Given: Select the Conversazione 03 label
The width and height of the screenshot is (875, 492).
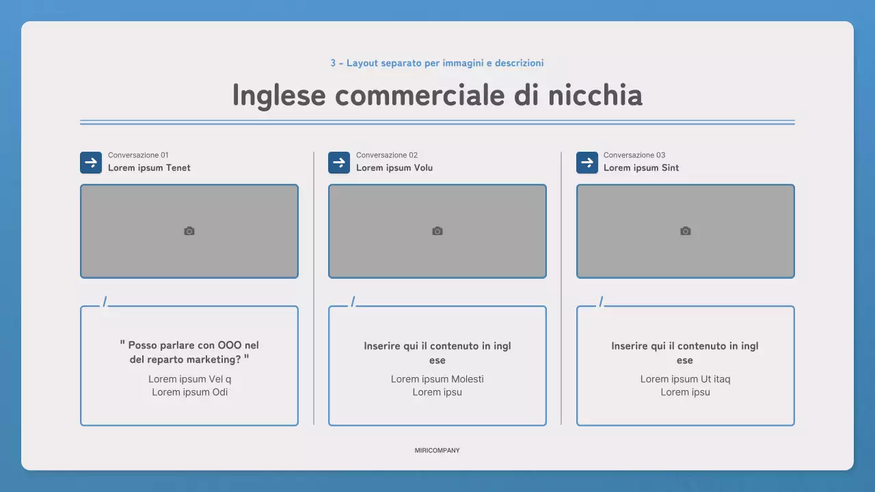Looking at the screenshot, I should click(634, 155).
